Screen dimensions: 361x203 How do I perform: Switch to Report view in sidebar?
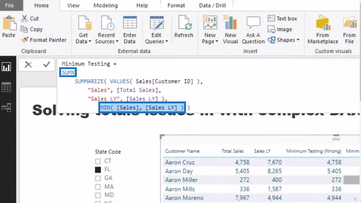[x=6, y=67]
